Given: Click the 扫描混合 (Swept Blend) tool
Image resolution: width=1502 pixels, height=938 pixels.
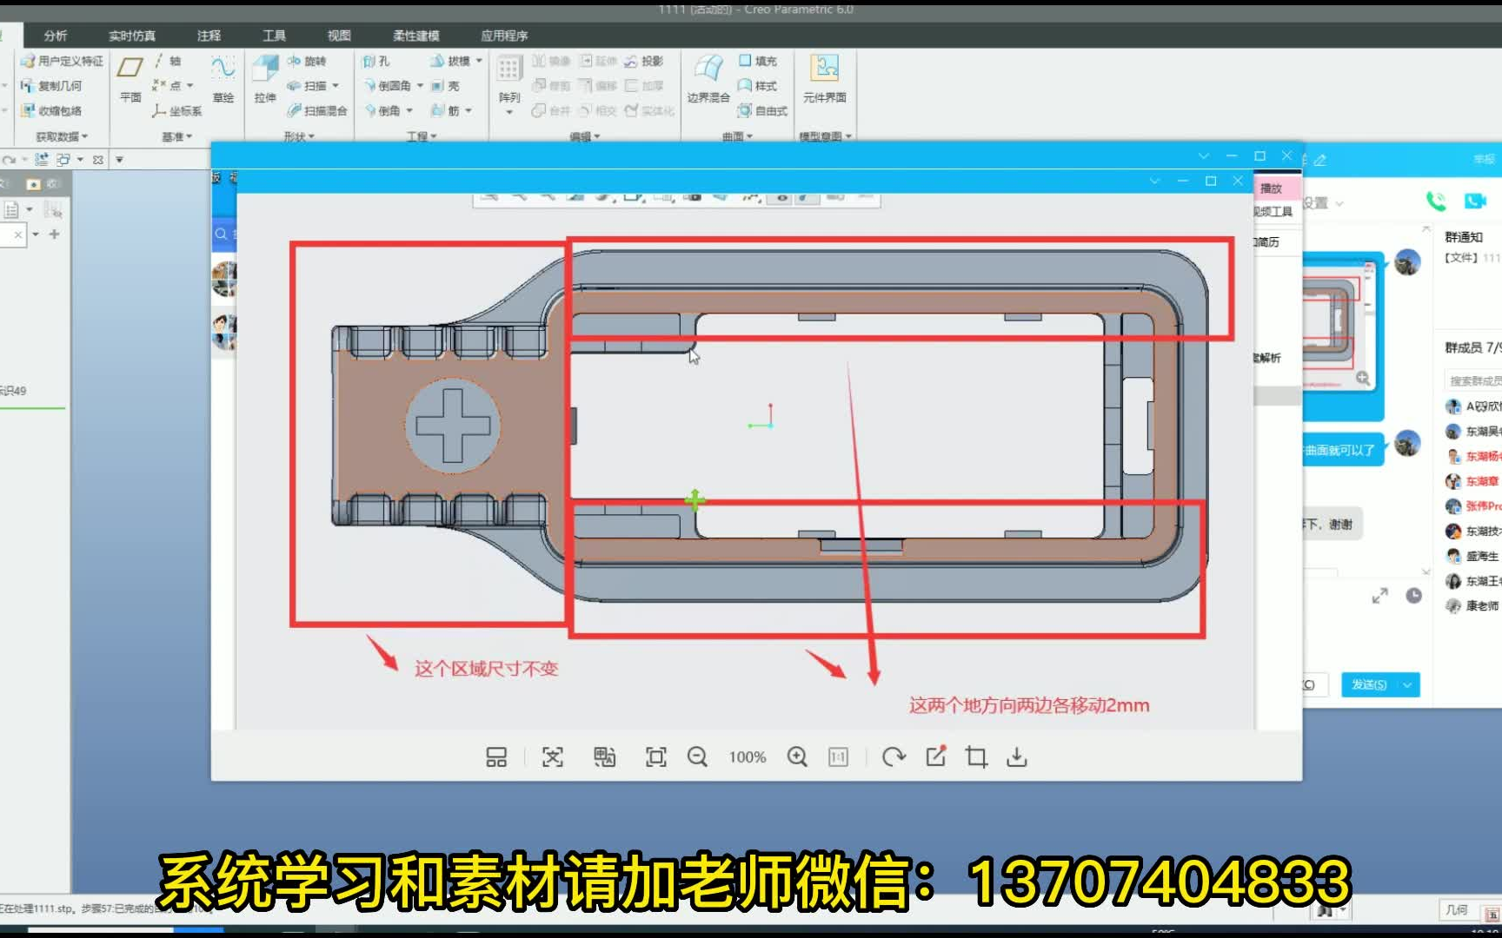Looking at the screenshot, I should [317, 110].
